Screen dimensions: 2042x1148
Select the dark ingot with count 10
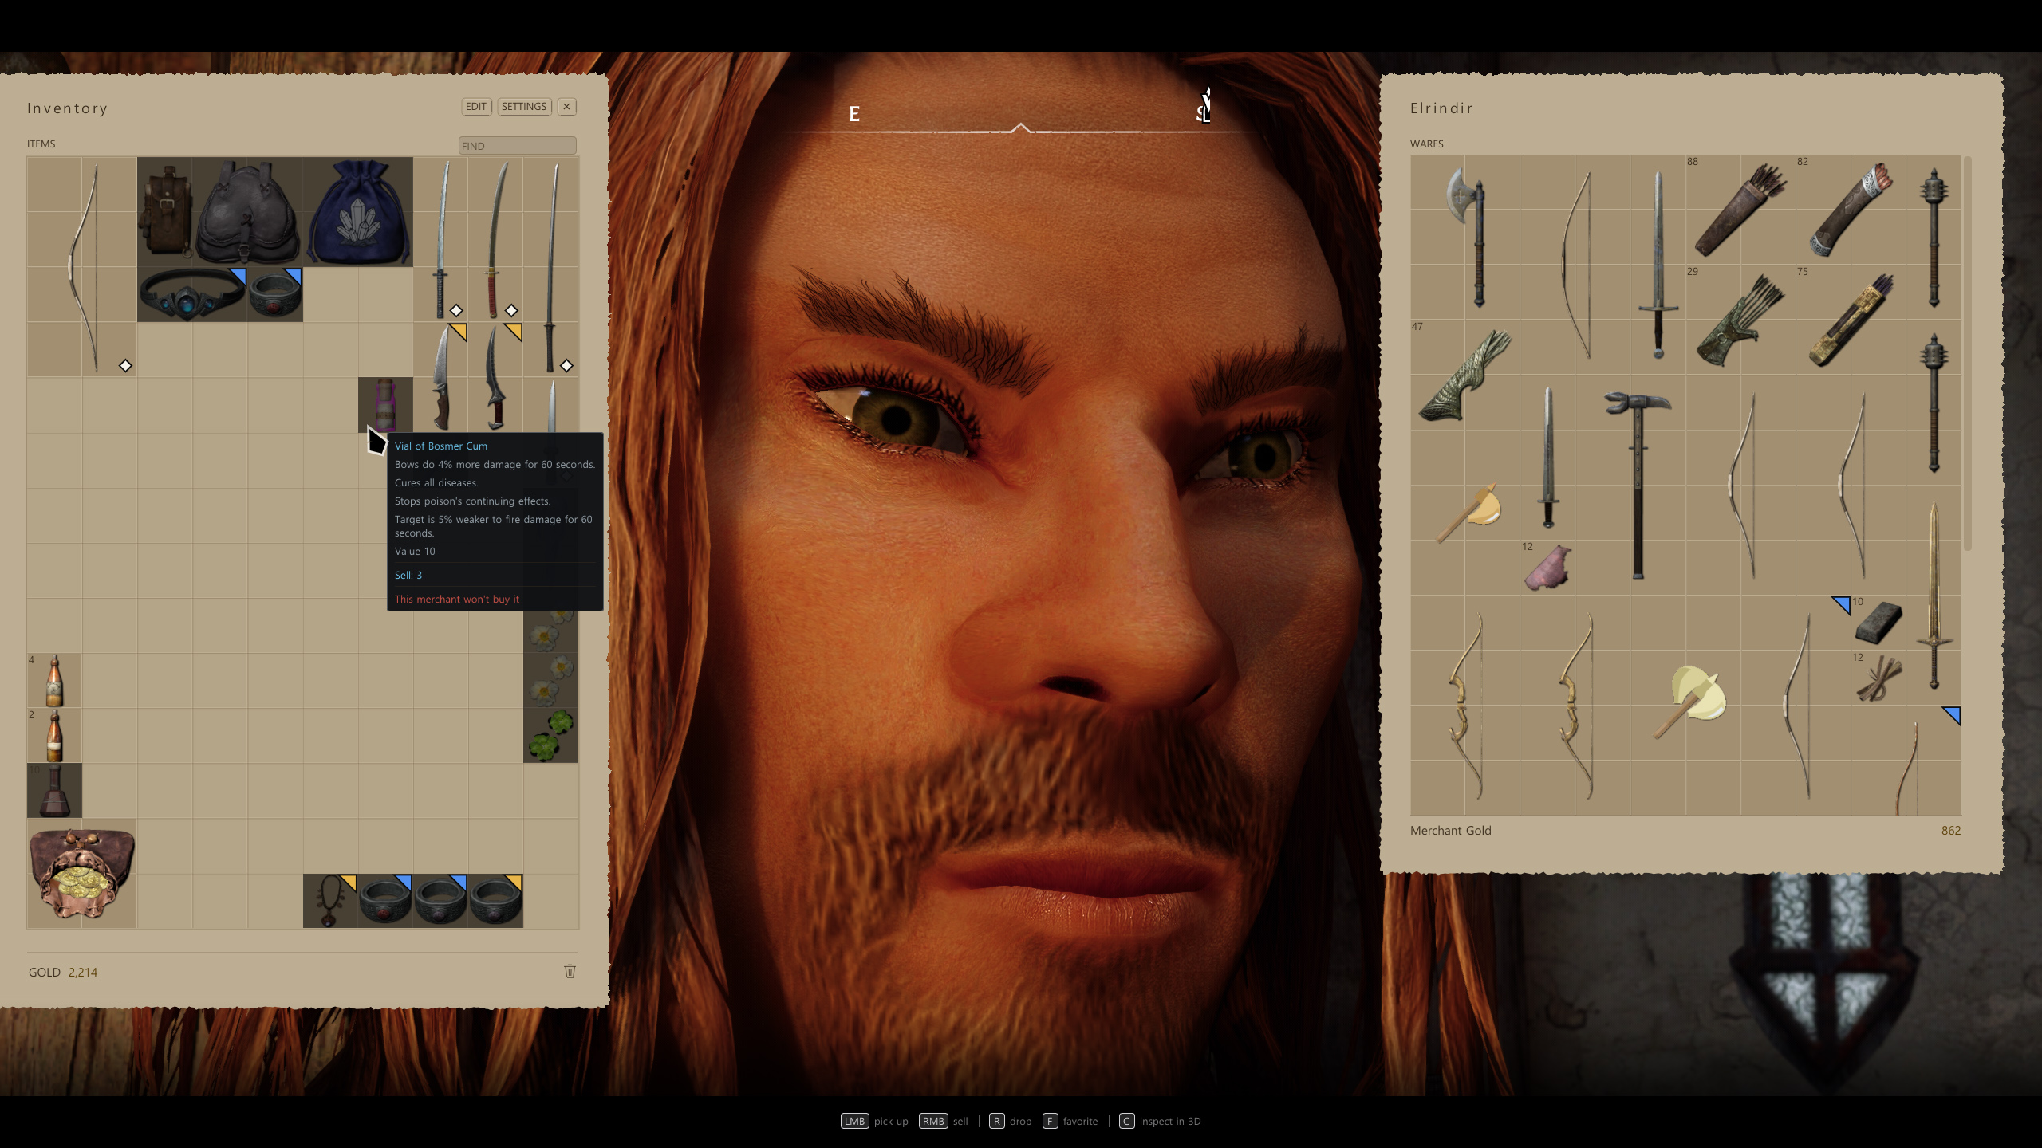pyautogui.click(x=1878, y=623)
